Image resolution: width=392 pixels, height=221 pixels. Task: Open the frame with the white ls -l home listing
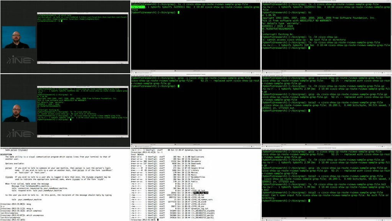(x=196, y=184)
